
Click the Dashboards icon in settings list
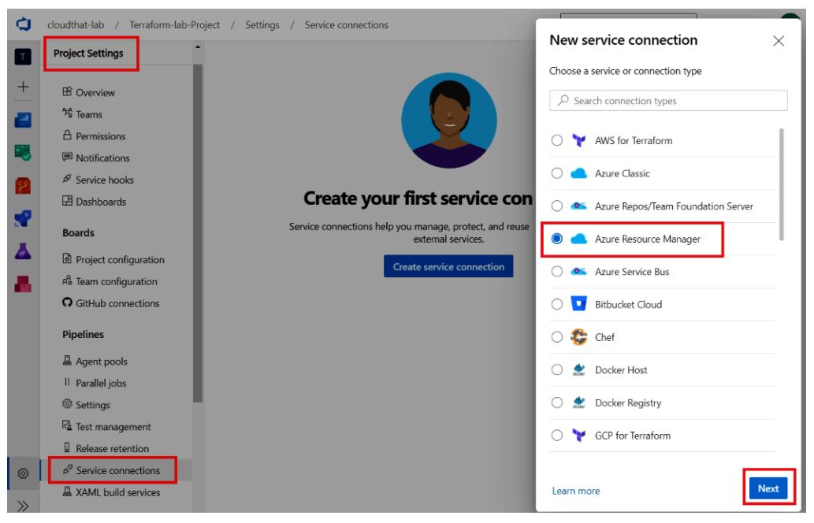click(67, 201)
